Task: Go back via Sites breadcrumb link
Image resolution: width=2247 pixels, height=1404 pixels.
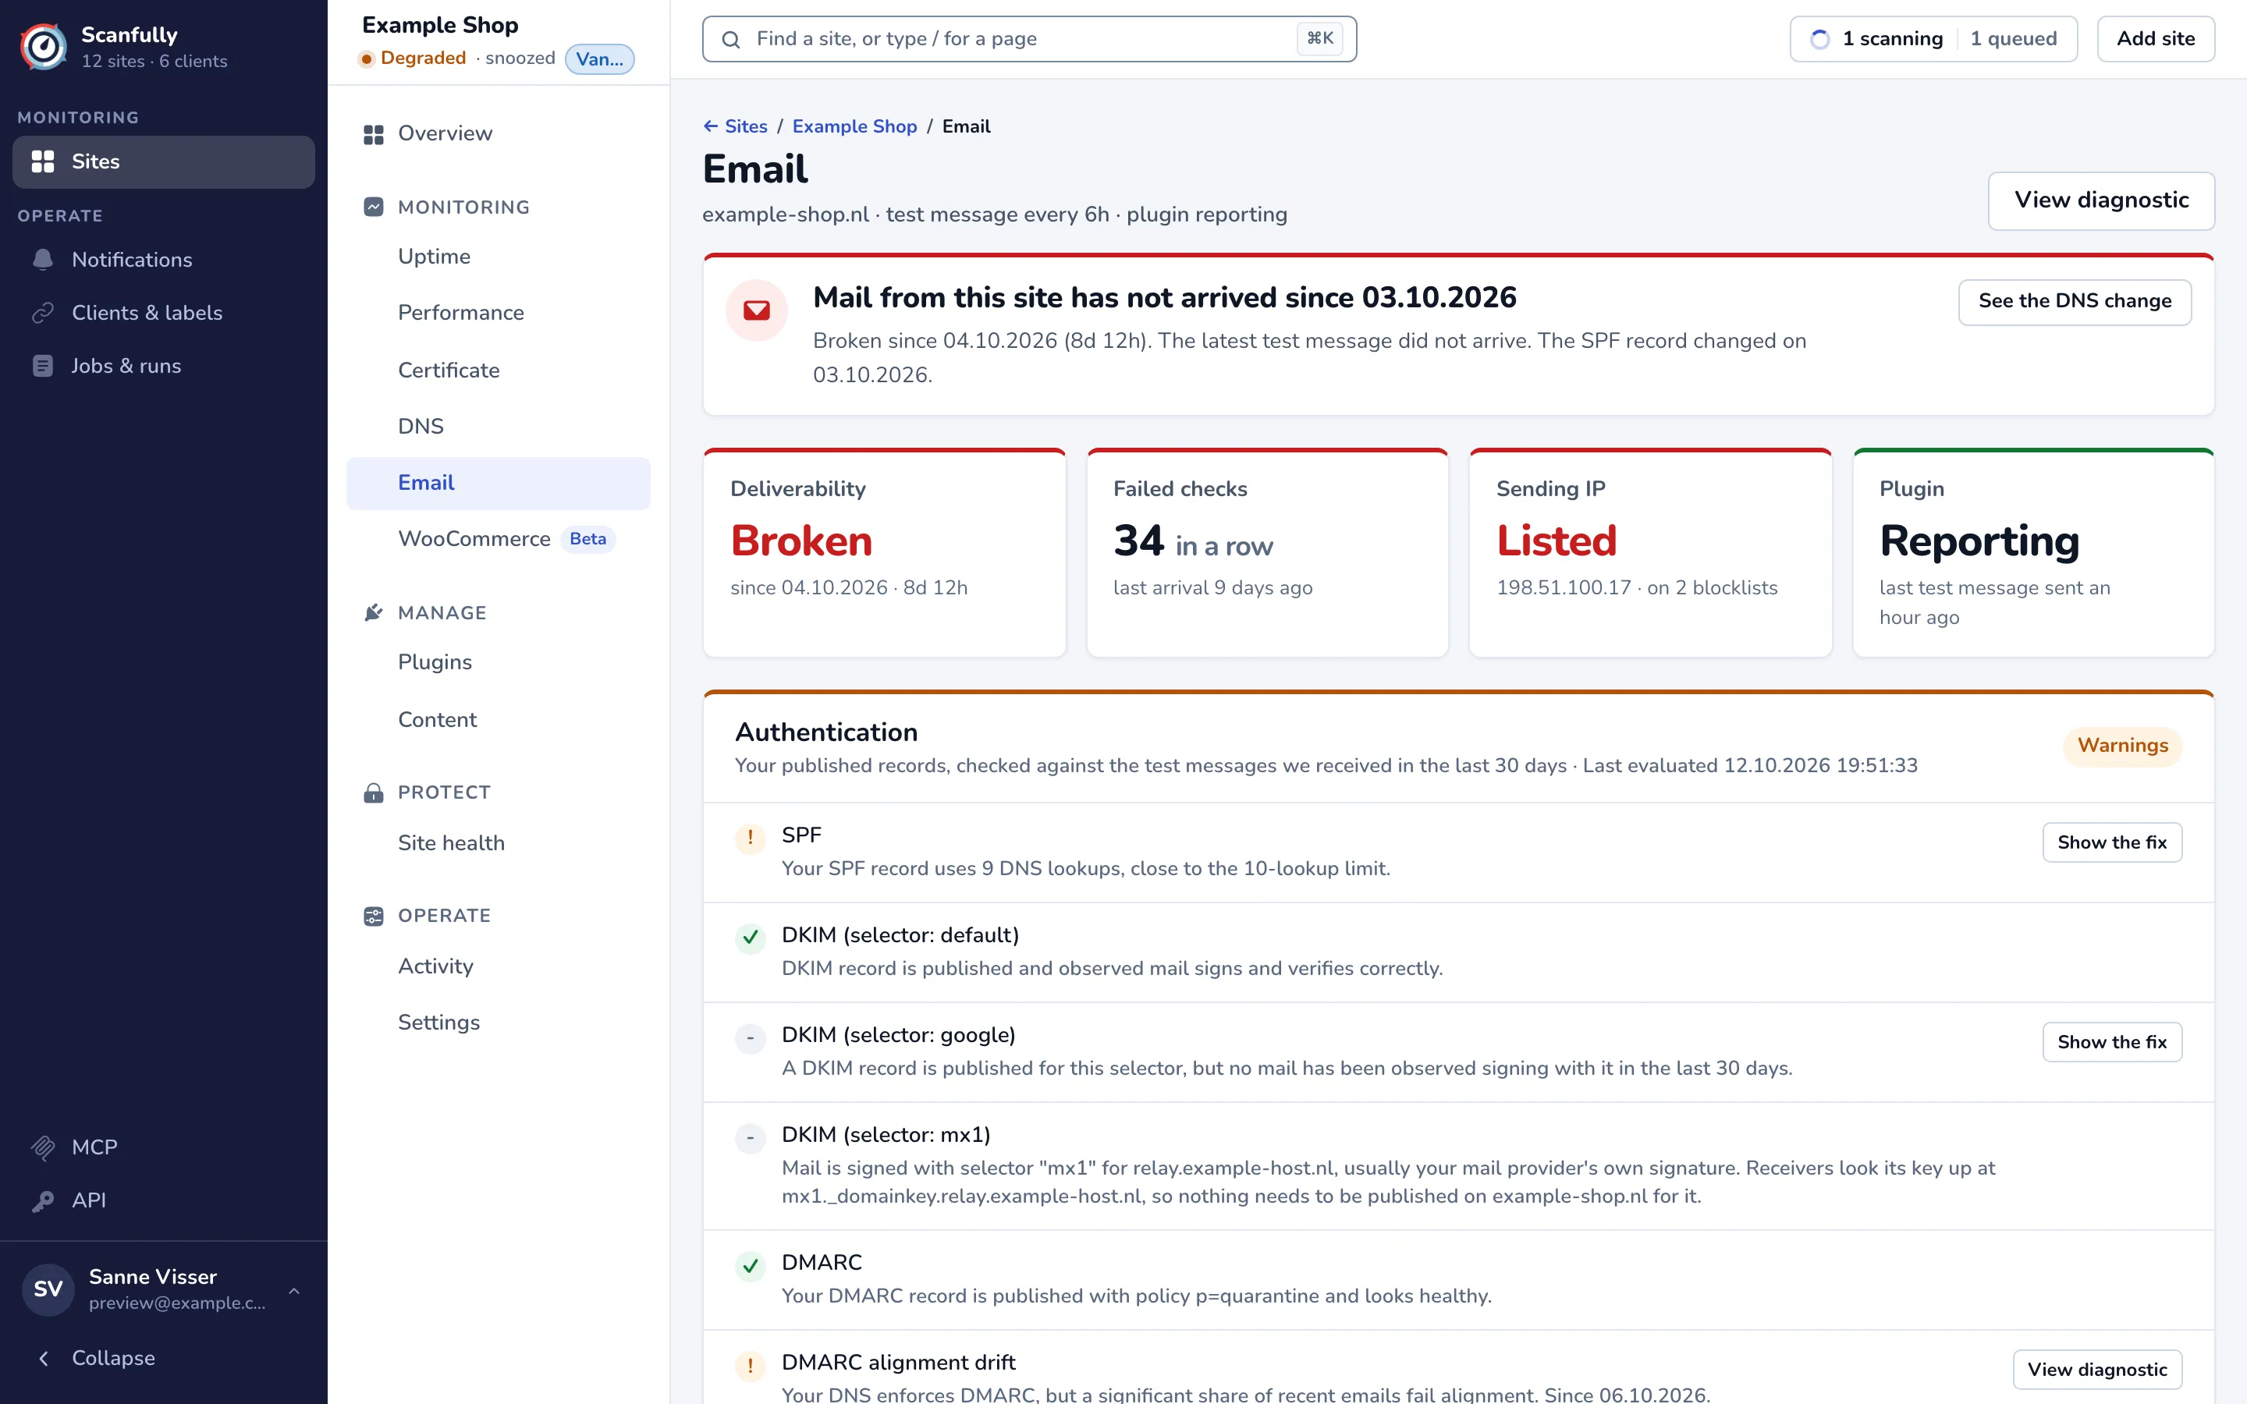Action: click(x=736, y=126)
